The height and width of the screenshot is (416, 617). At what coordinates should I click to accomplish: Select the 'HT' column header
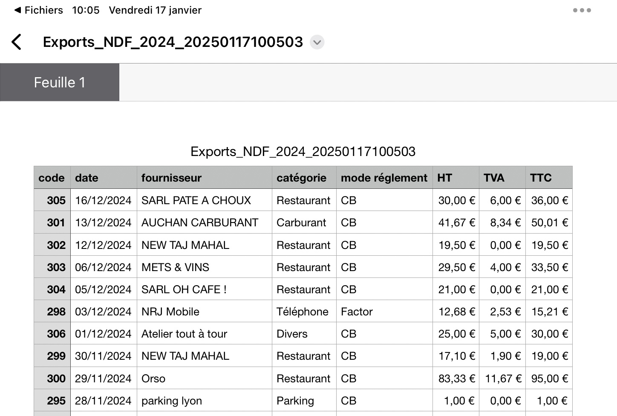pos(456,178)
